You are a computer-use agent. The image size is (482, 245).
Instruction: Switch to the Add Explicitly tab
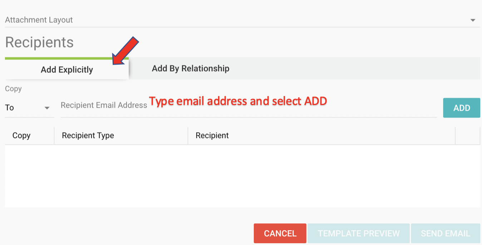(x=67, y=70)
